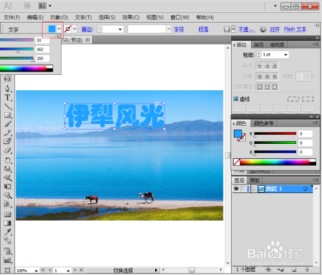Click the Flash 文本 link
Viewport: 322px width, 275px height.
click(295, 29)
